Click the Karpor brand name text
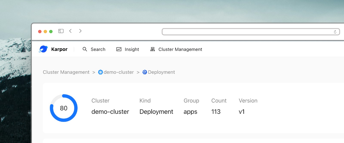This screenshot has height=143, width=344. coord(59,49)
